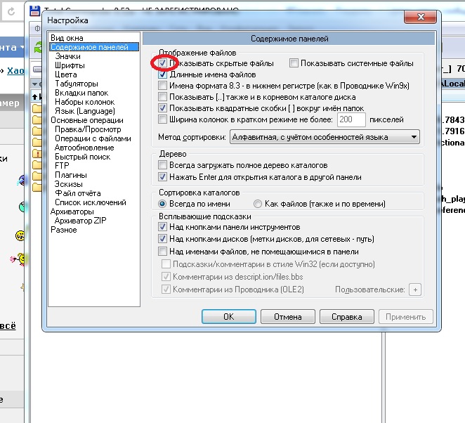Click the OK button
Screen dimensions: 465x423
(229, 317)
